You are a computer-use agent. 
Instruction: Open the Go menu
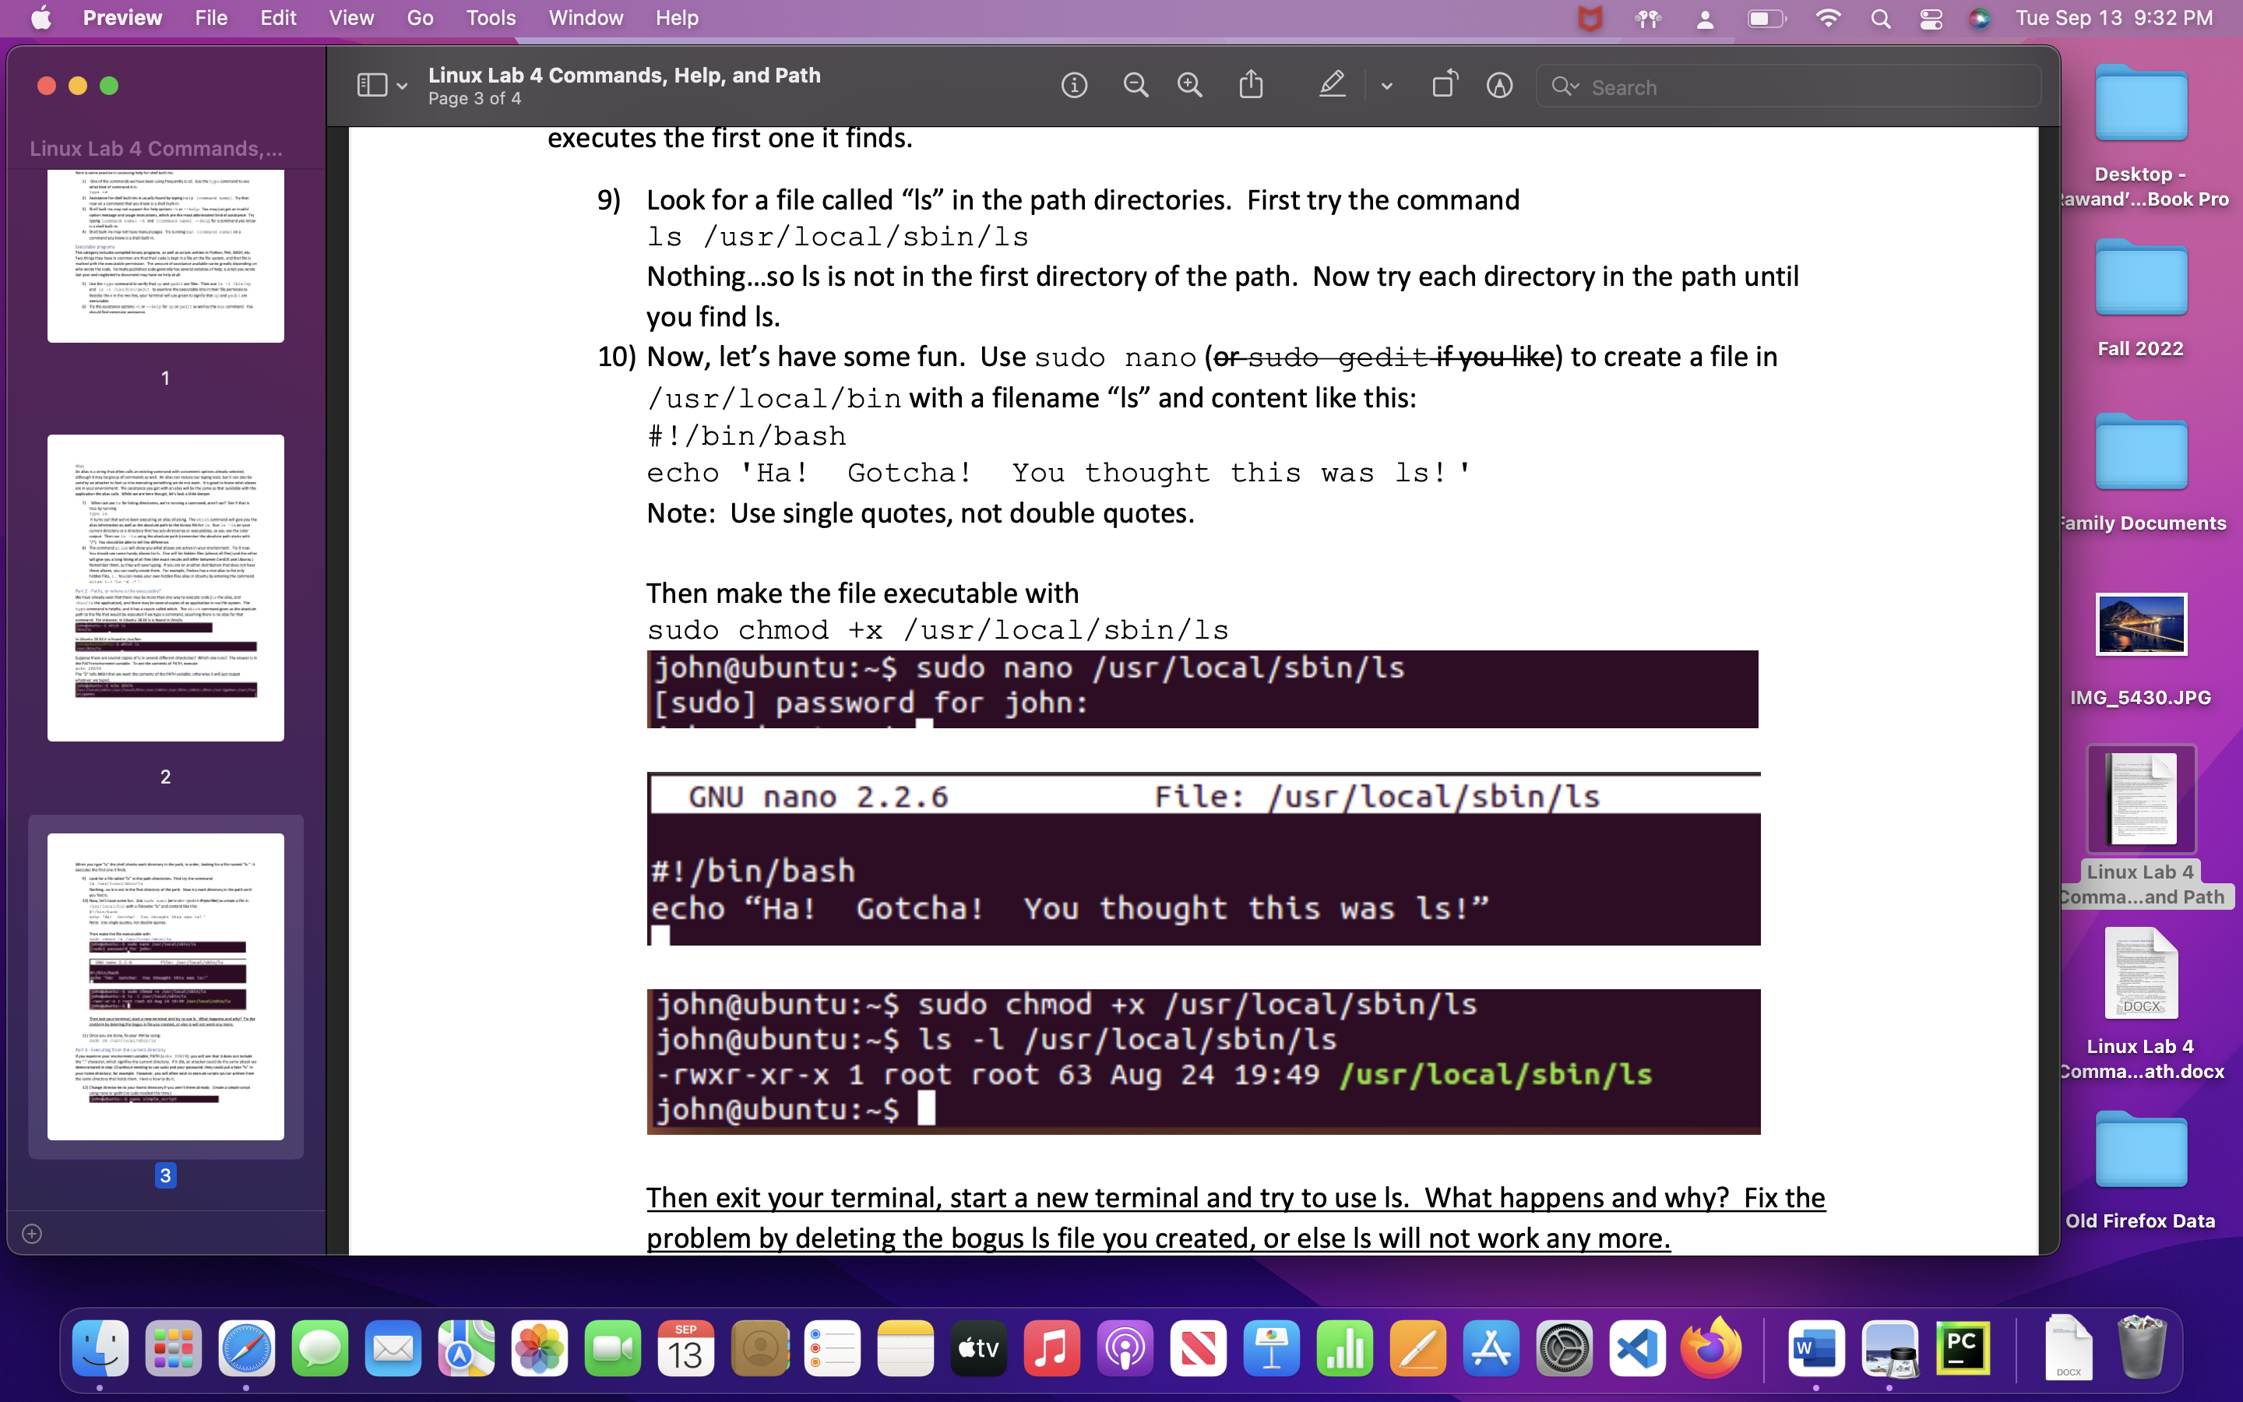[419, 19]
